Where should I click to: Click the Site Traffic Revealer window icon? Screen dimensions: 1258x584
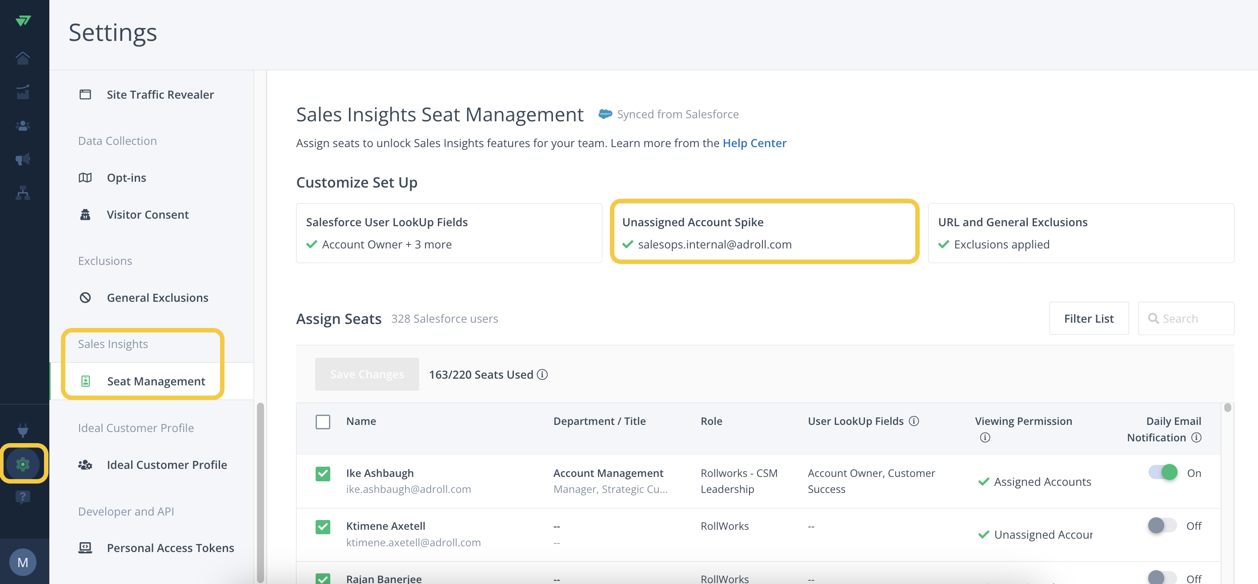85,94
